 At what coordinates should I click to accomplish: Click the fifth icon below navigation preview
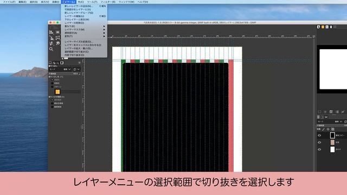tap(343, 112)
